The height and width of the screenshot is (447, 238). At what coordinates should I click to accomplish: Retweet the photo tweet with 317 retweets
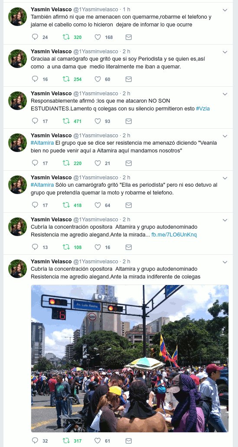click(66, 441)
